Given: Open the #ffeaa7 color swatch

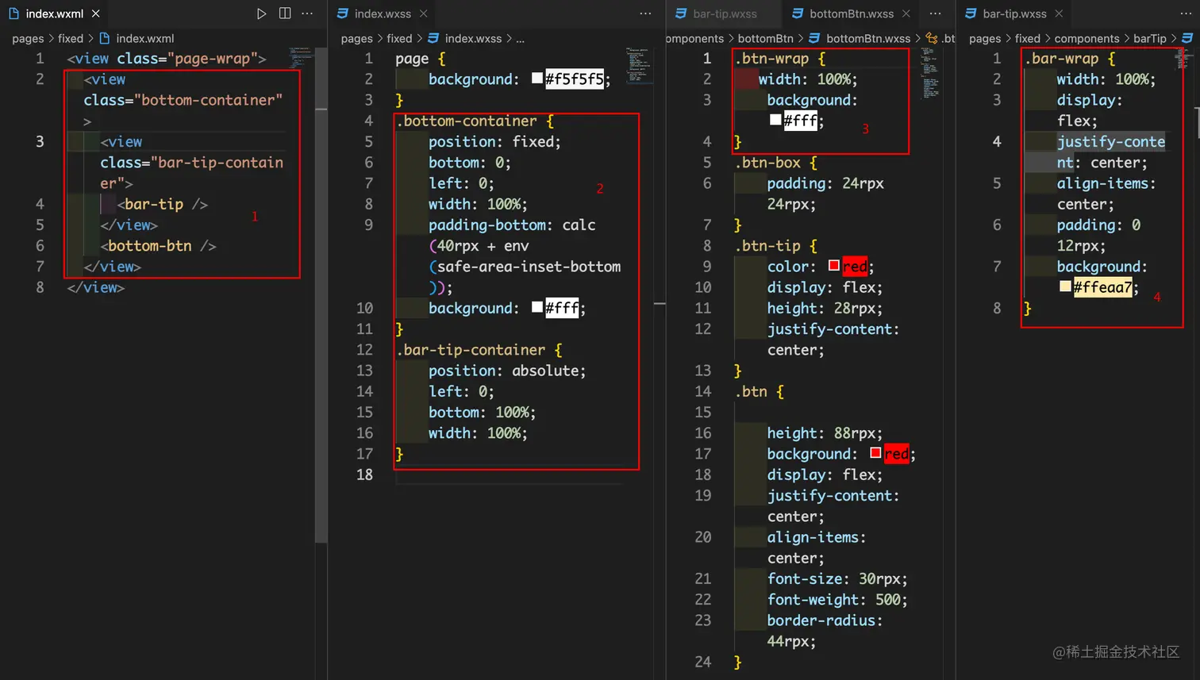Looking at the screenshot, I should [1065, 286].
